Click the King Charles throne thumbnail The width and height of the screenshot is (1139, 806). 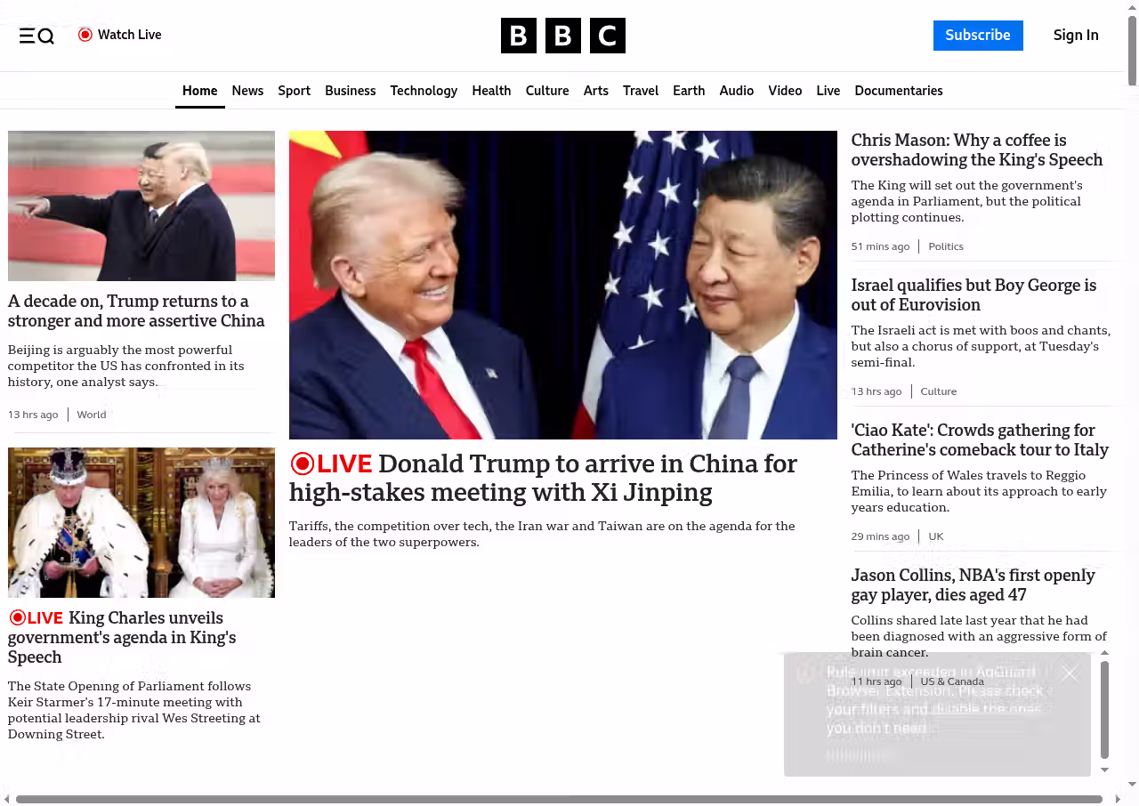click(x=141, y=522)
